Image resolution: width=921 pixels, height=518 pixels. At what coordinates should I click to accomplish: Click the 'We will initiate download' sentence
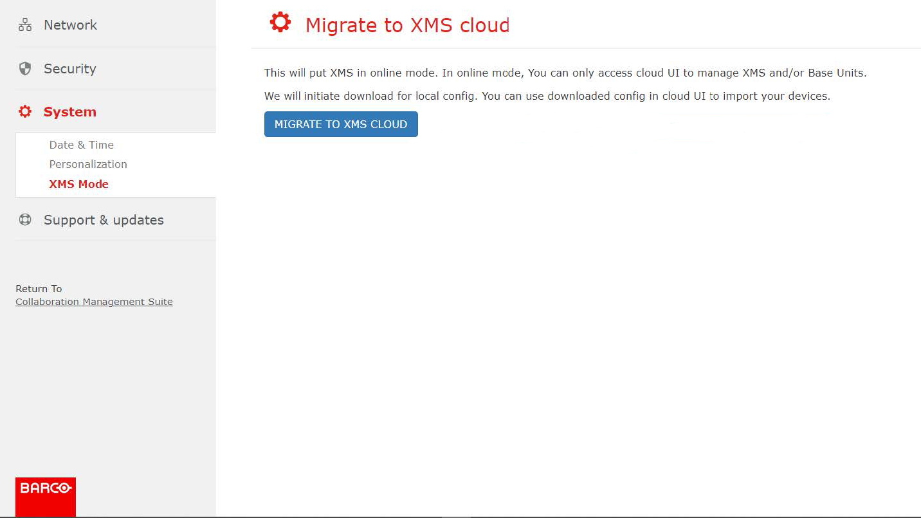(547, 97)
